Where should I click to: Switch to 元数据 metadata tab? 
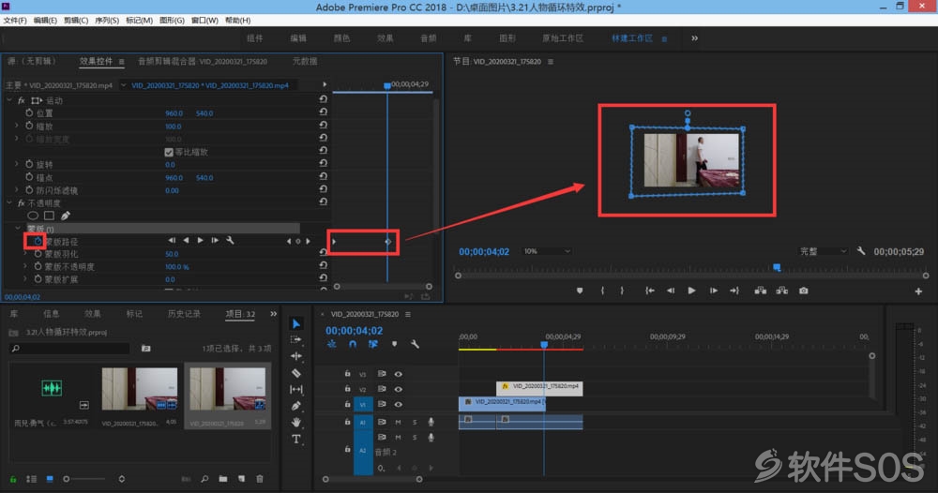coord(305,61)
